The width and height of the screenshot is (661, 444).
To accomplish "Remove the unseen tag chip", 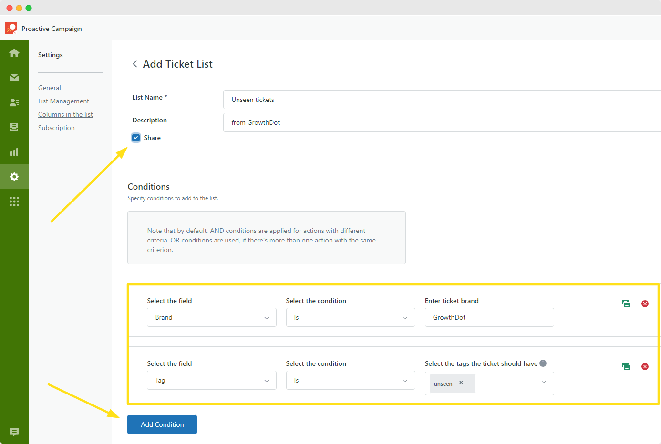I will [x=461, y=383].
